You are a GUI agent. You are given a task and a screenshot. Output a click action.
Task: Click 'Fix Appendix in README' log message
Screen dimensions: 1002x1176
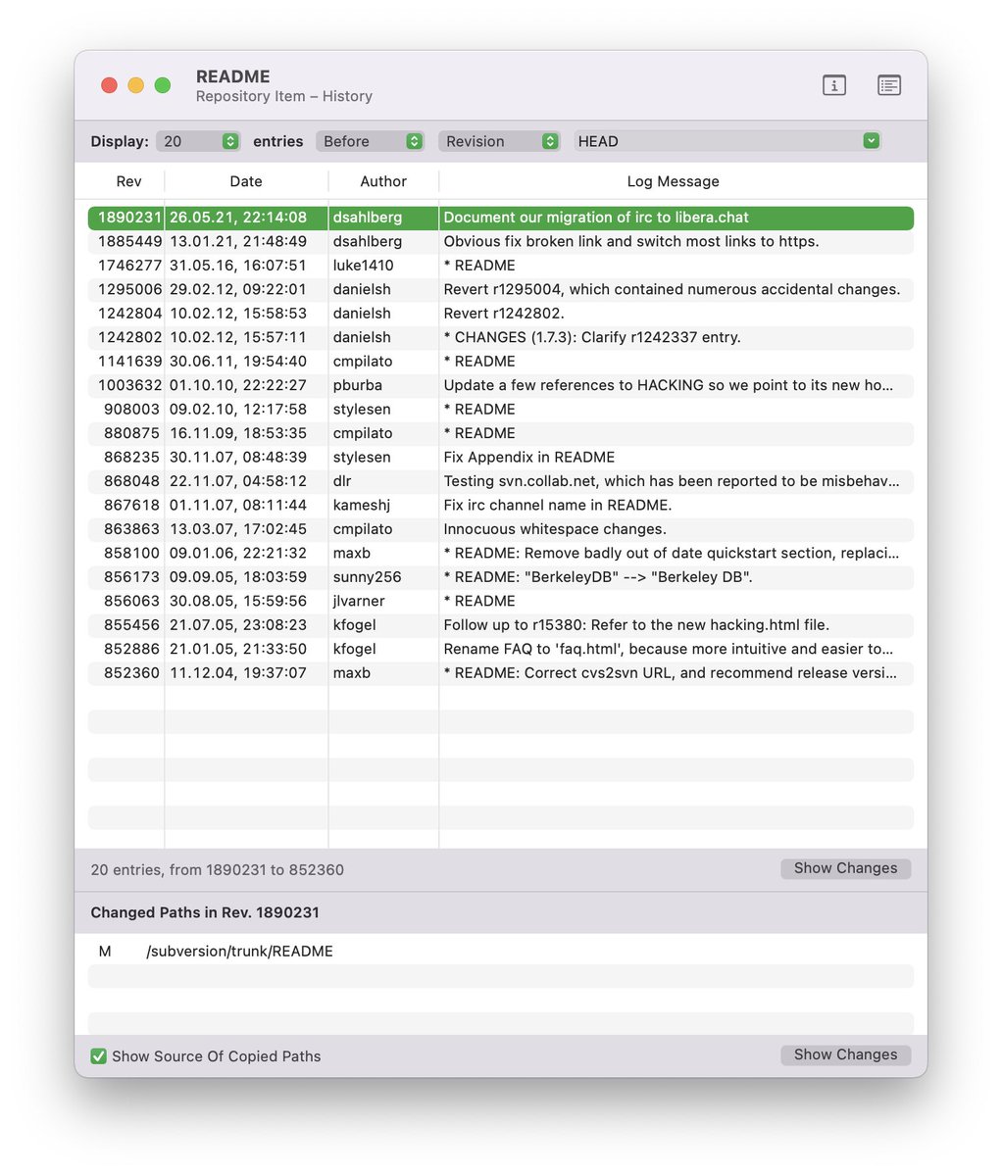pos(529,458)
